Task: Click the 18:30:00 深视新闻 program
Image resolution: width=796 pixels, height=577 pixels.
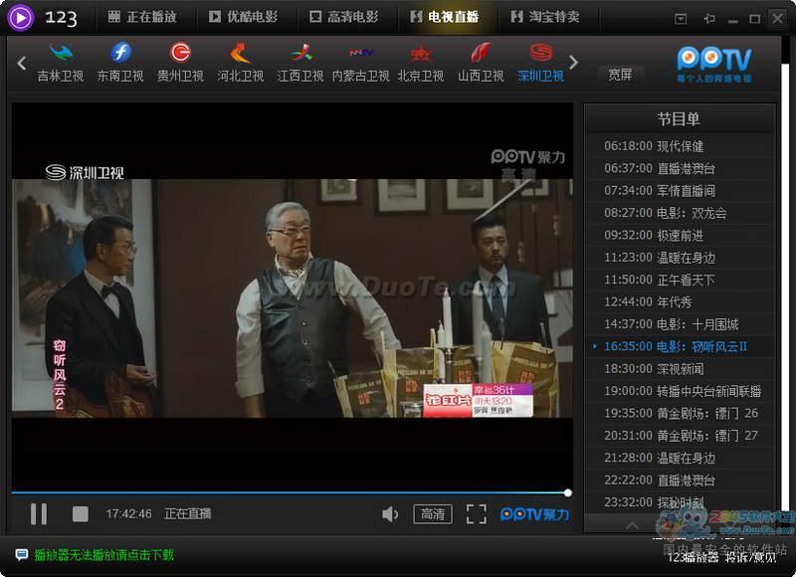Action: coord(680,369)
